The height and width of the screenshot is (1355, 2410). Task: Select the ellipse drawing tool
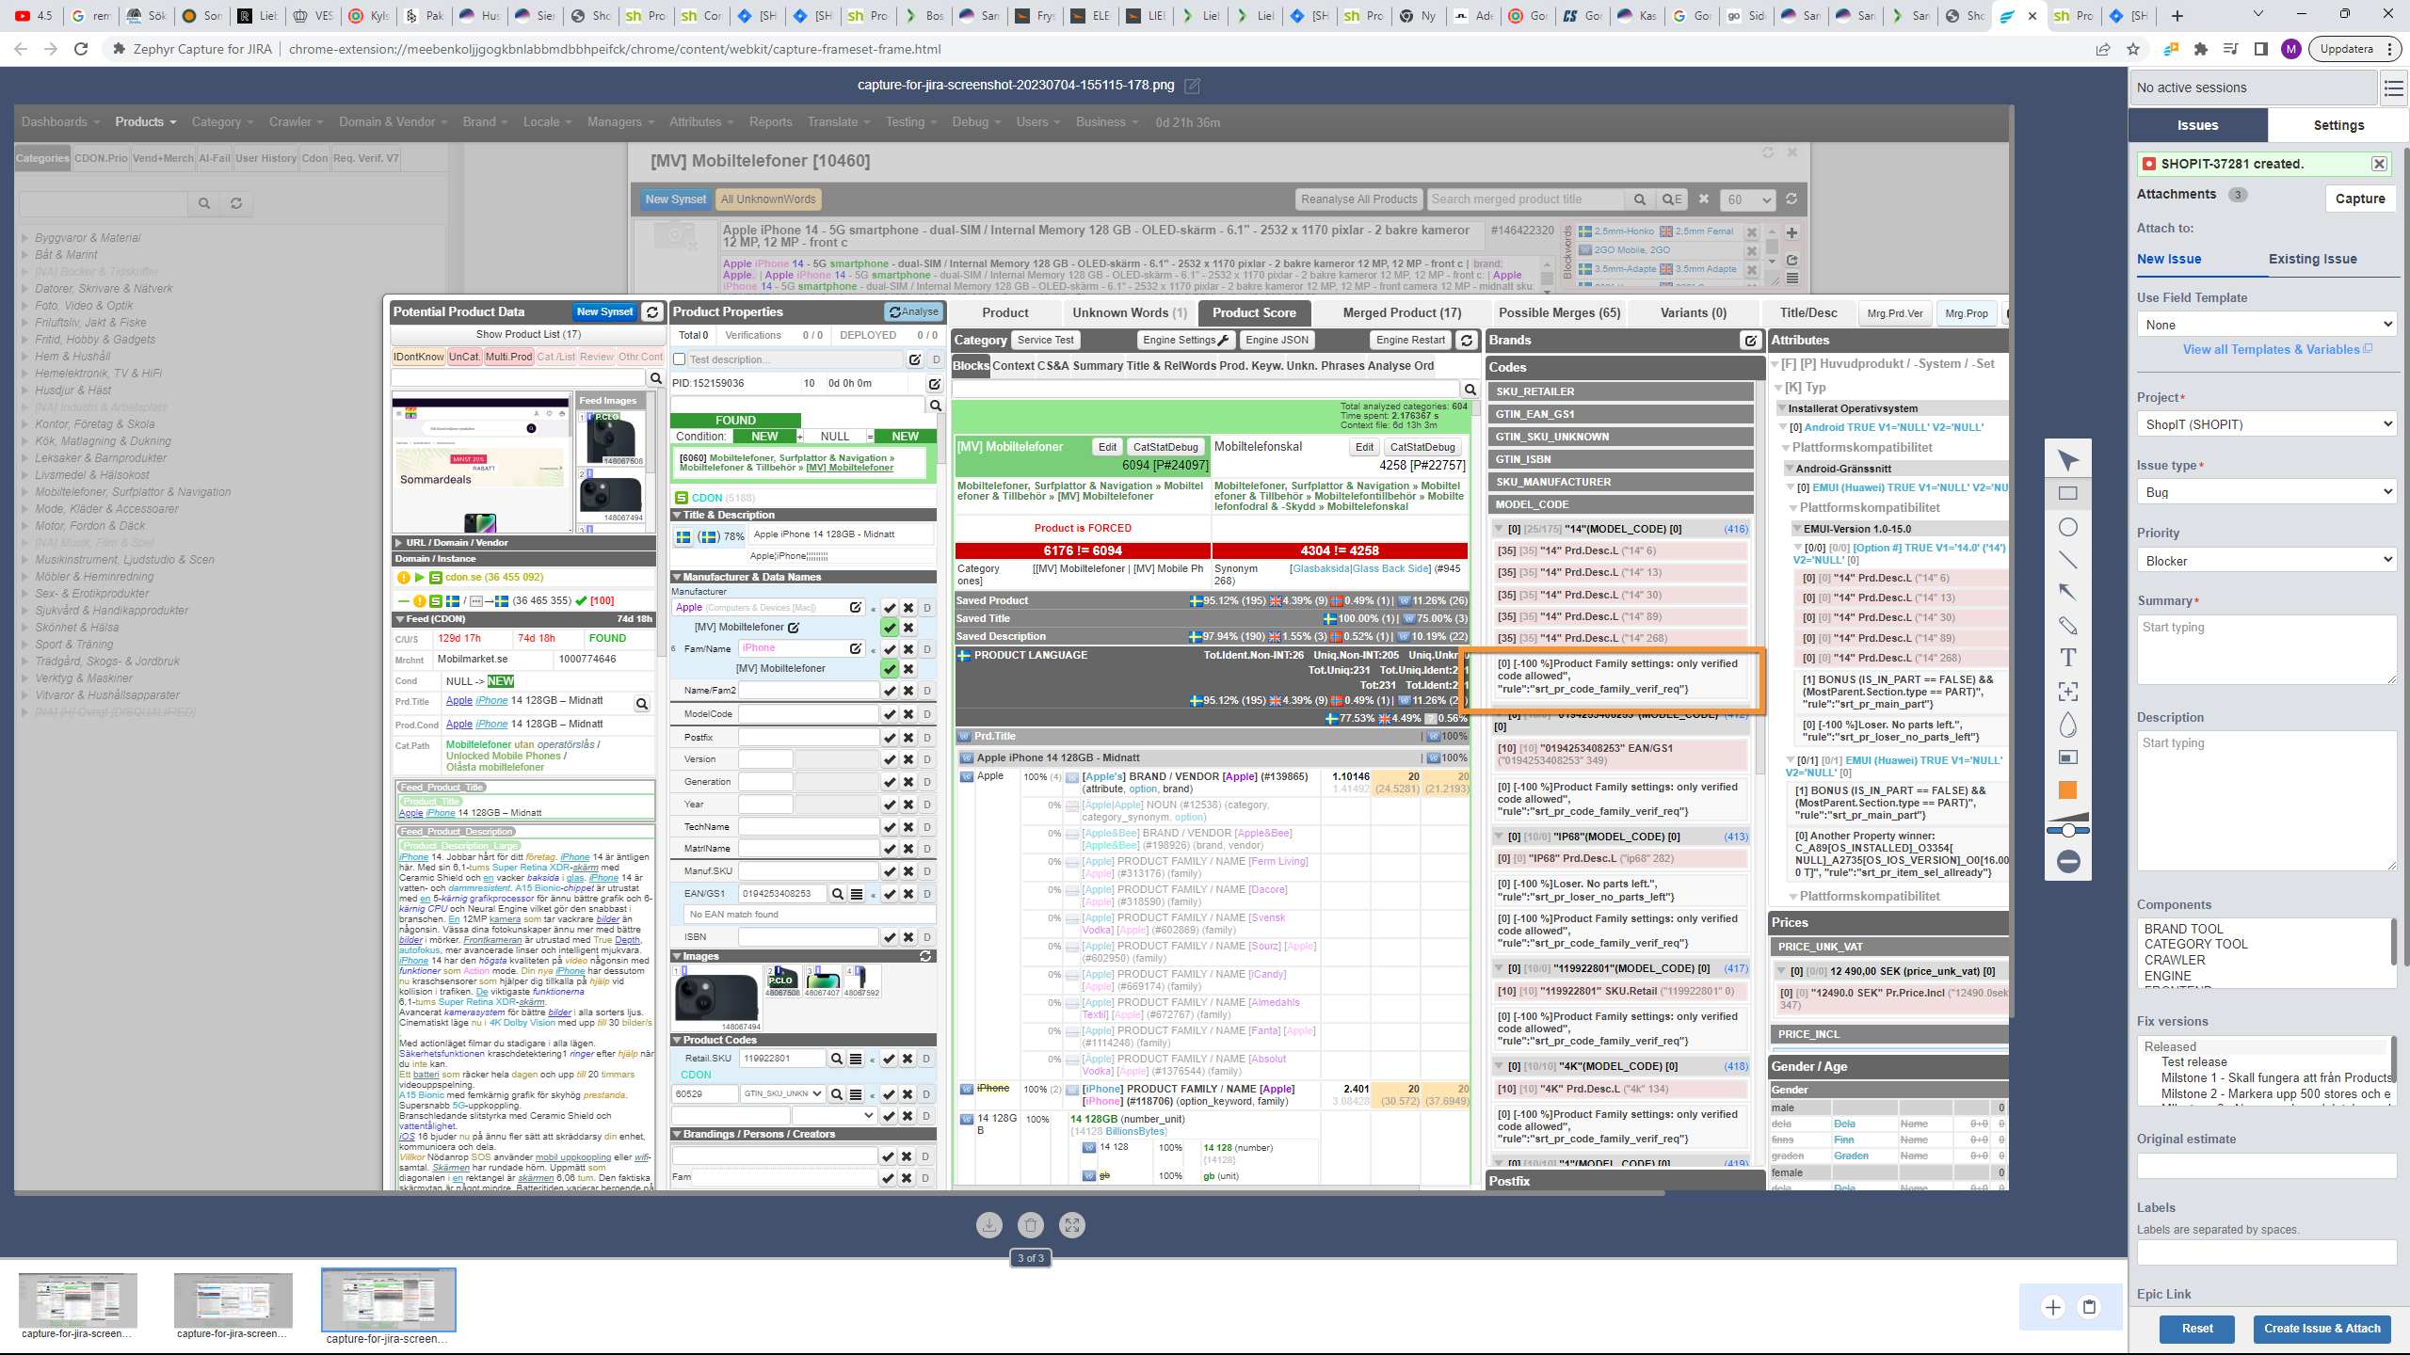click(2067, 527)
